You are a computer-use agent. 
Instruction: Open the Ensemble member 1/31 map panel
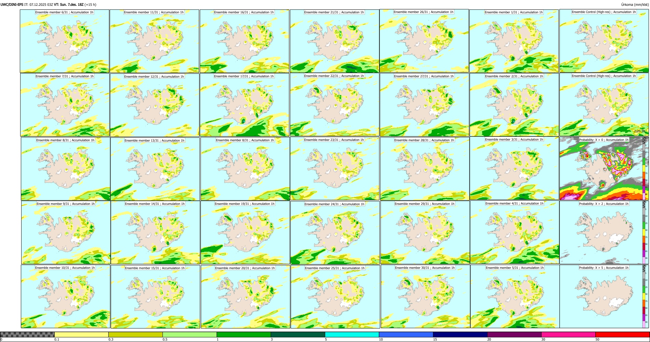tap(514, 41)
